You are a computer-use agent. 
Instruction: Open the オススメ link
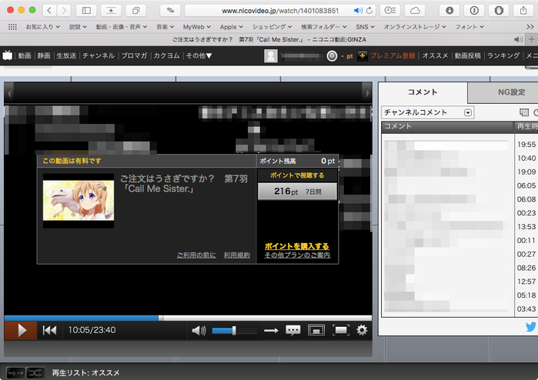(x=435, y=55)
